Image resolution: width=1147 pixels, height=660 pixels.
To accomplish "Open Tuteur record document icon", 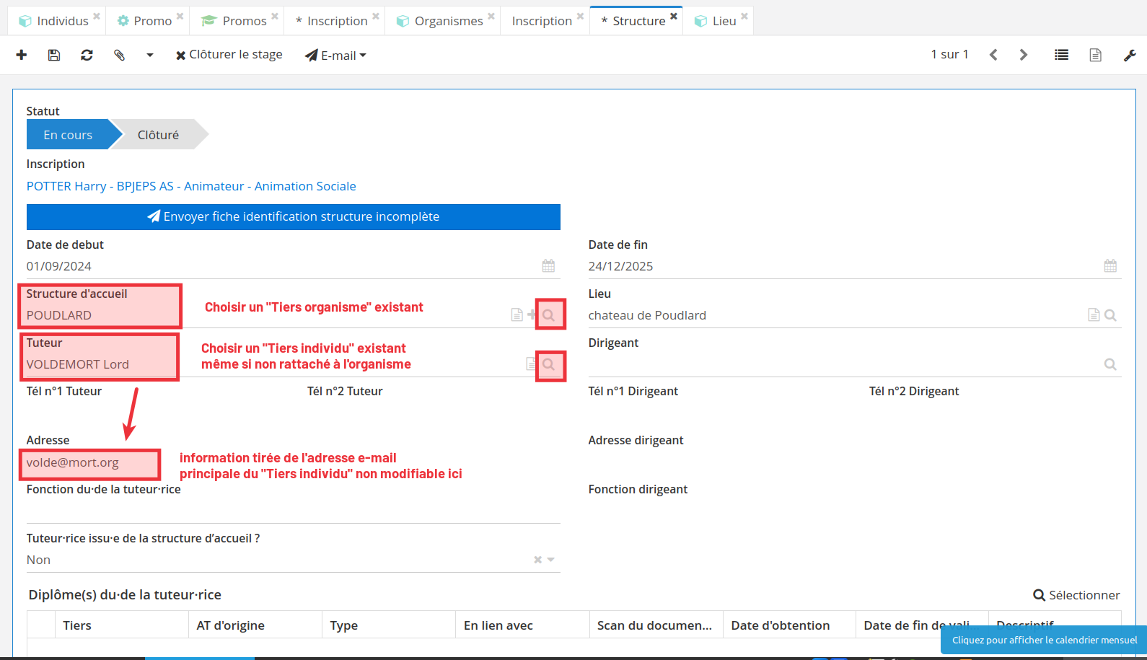I will coord(532,364).
